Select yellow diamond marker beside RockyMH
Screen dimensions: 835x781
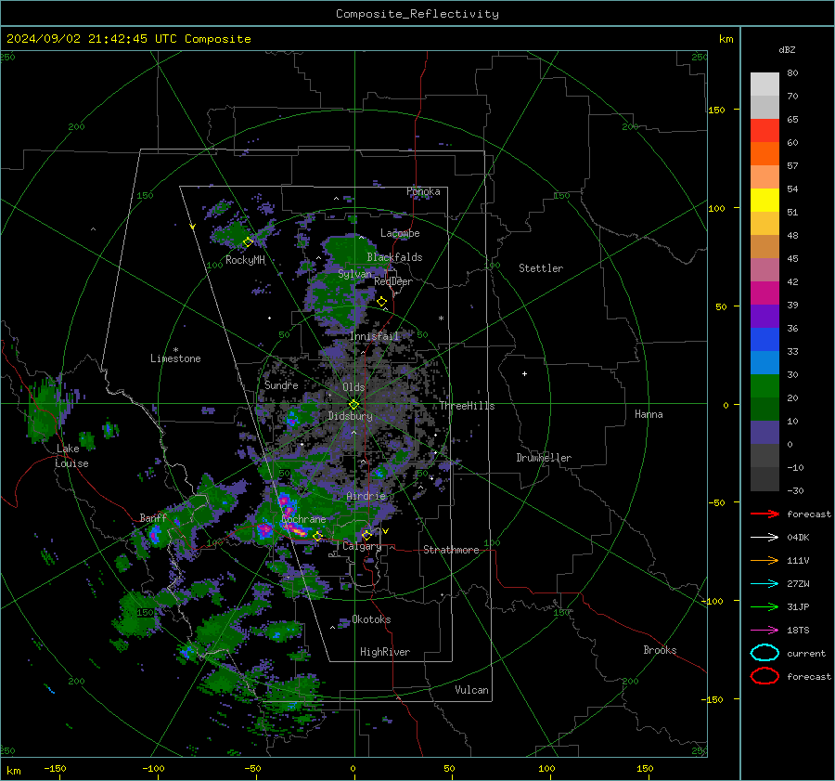coord(248,242)
